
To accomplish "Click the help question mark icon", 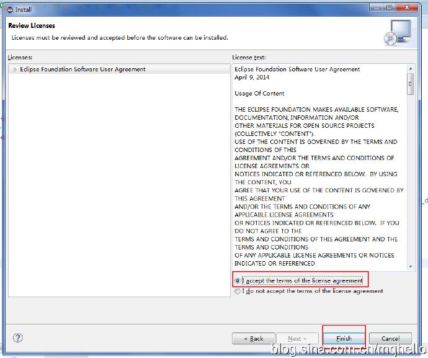I will (18, 338).
